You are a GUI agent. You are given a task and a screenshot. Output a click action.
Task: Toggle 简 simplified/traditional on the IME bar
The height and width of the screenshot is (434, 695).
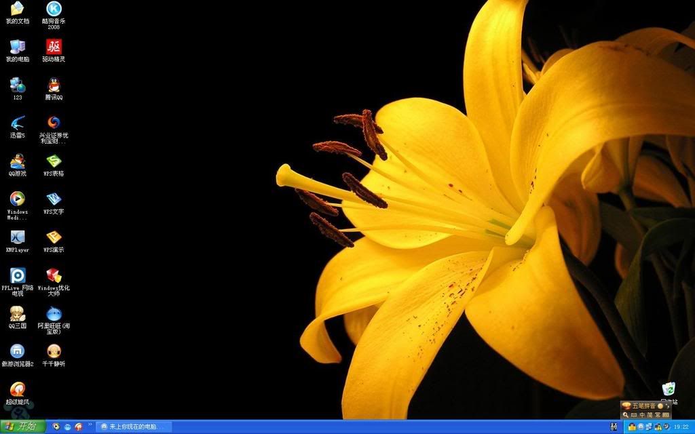click(x=650, y=414)
